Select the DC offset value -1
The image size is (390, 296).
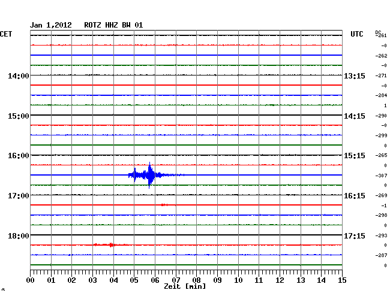pos(384,206)
